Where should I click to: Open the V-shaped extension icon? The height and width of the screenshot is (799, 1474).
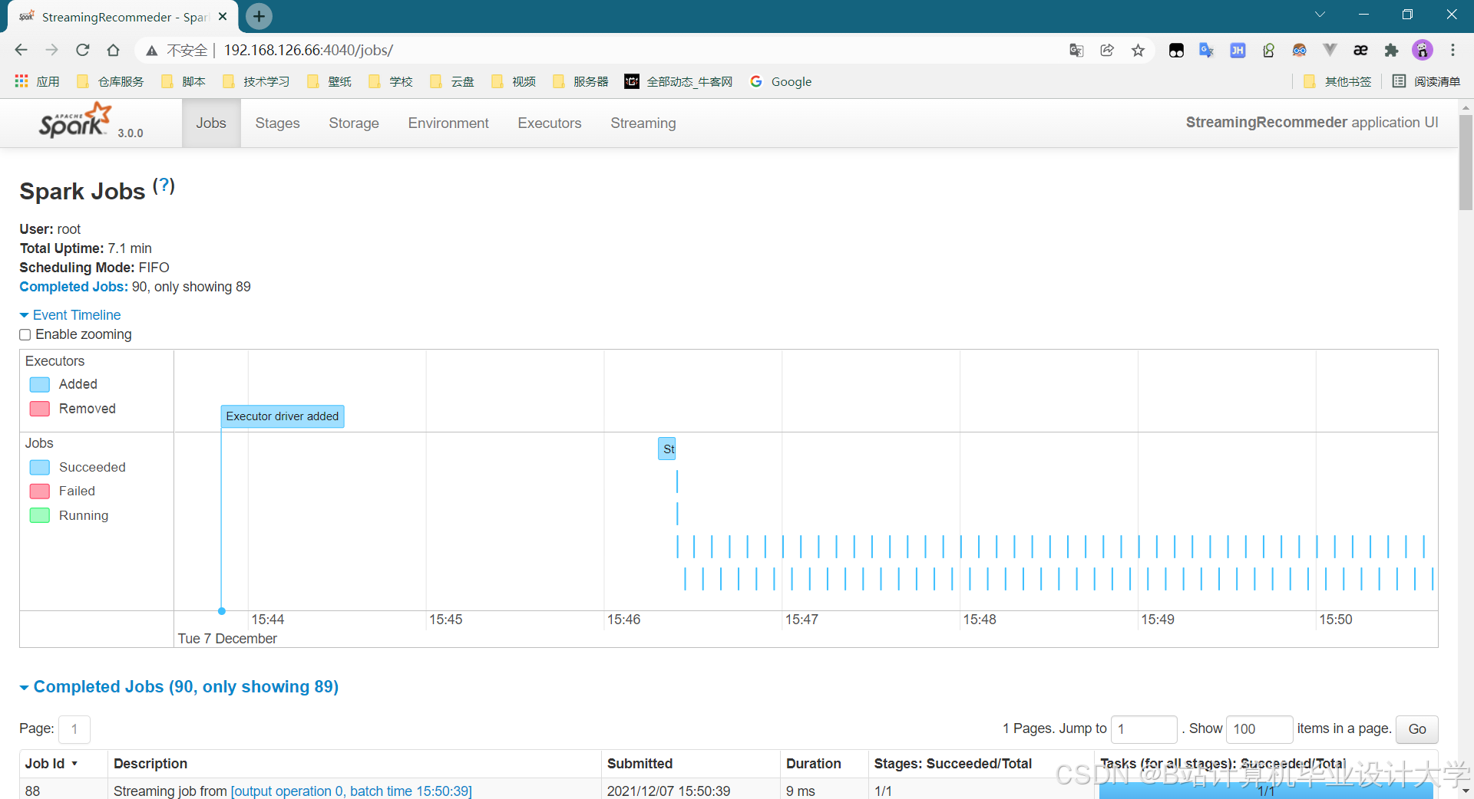[1330, 51]
